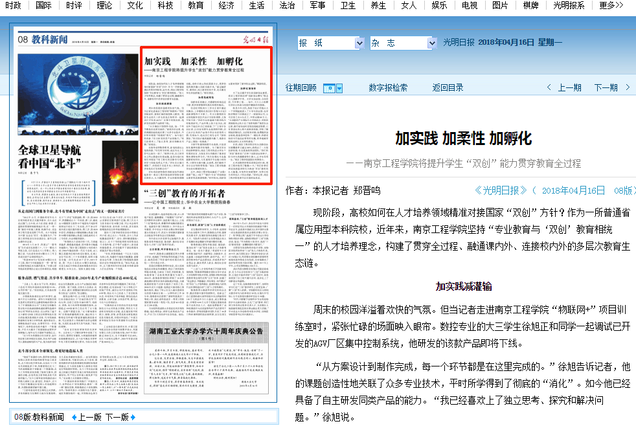Open the 往期回顾 calendar icon
636x428 pixels.
pyautogui.click(x=329, y=88)
